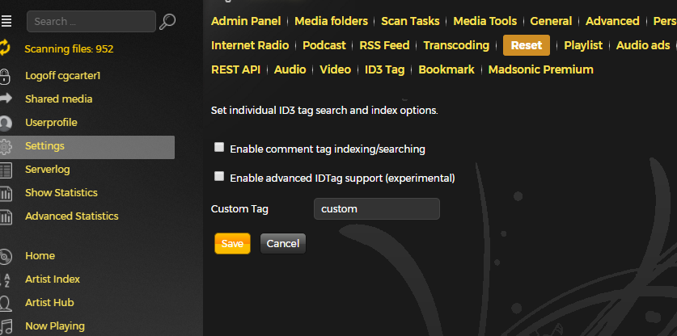
Task: Click the magnifying glass search icon
Action: click(167, 22)
